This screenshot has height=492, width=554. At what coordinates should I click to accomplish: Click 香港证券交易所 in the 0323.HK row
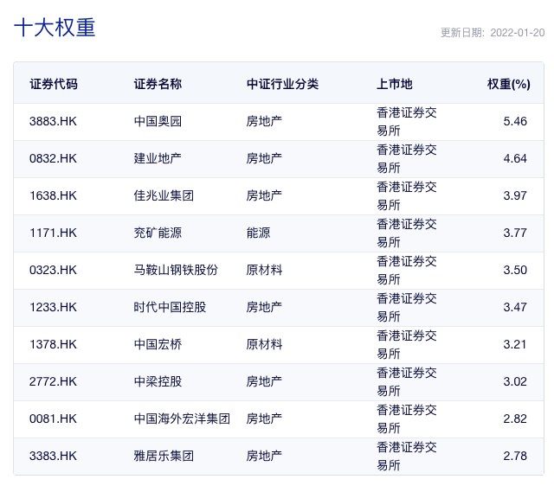pyautogui.click(x=407, y=271)
